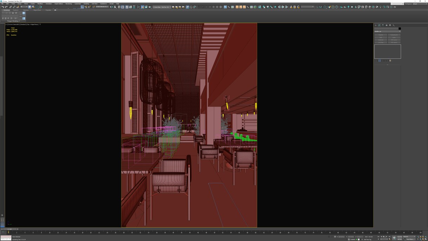Click the time slider 0 / 100 handle
Screen dimensions: 428x241
click(x=9, y=229)
